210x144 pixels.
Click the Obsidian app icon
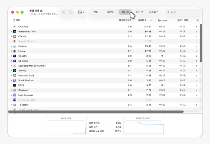(x=14, y=61)
